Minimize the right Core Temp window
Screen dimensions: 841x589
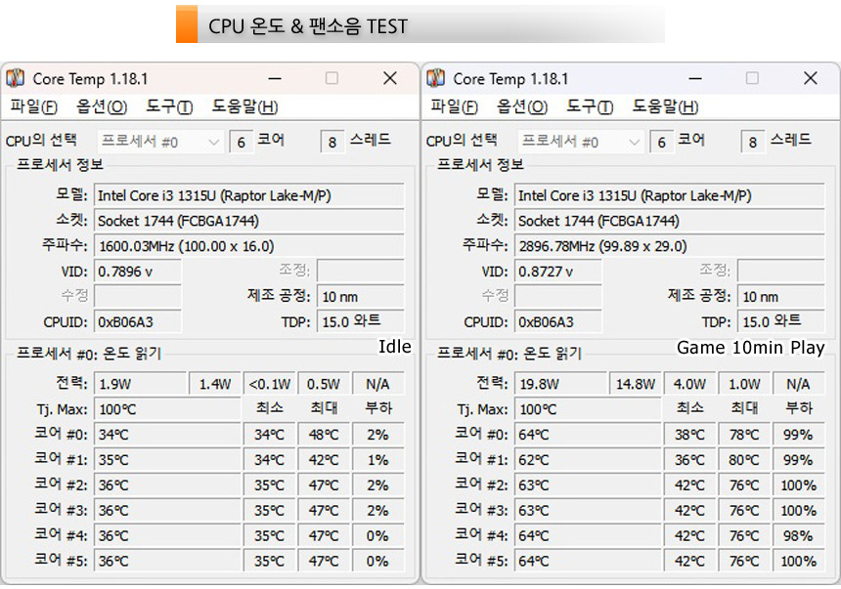pyautogui.click(x=695, y=79)
